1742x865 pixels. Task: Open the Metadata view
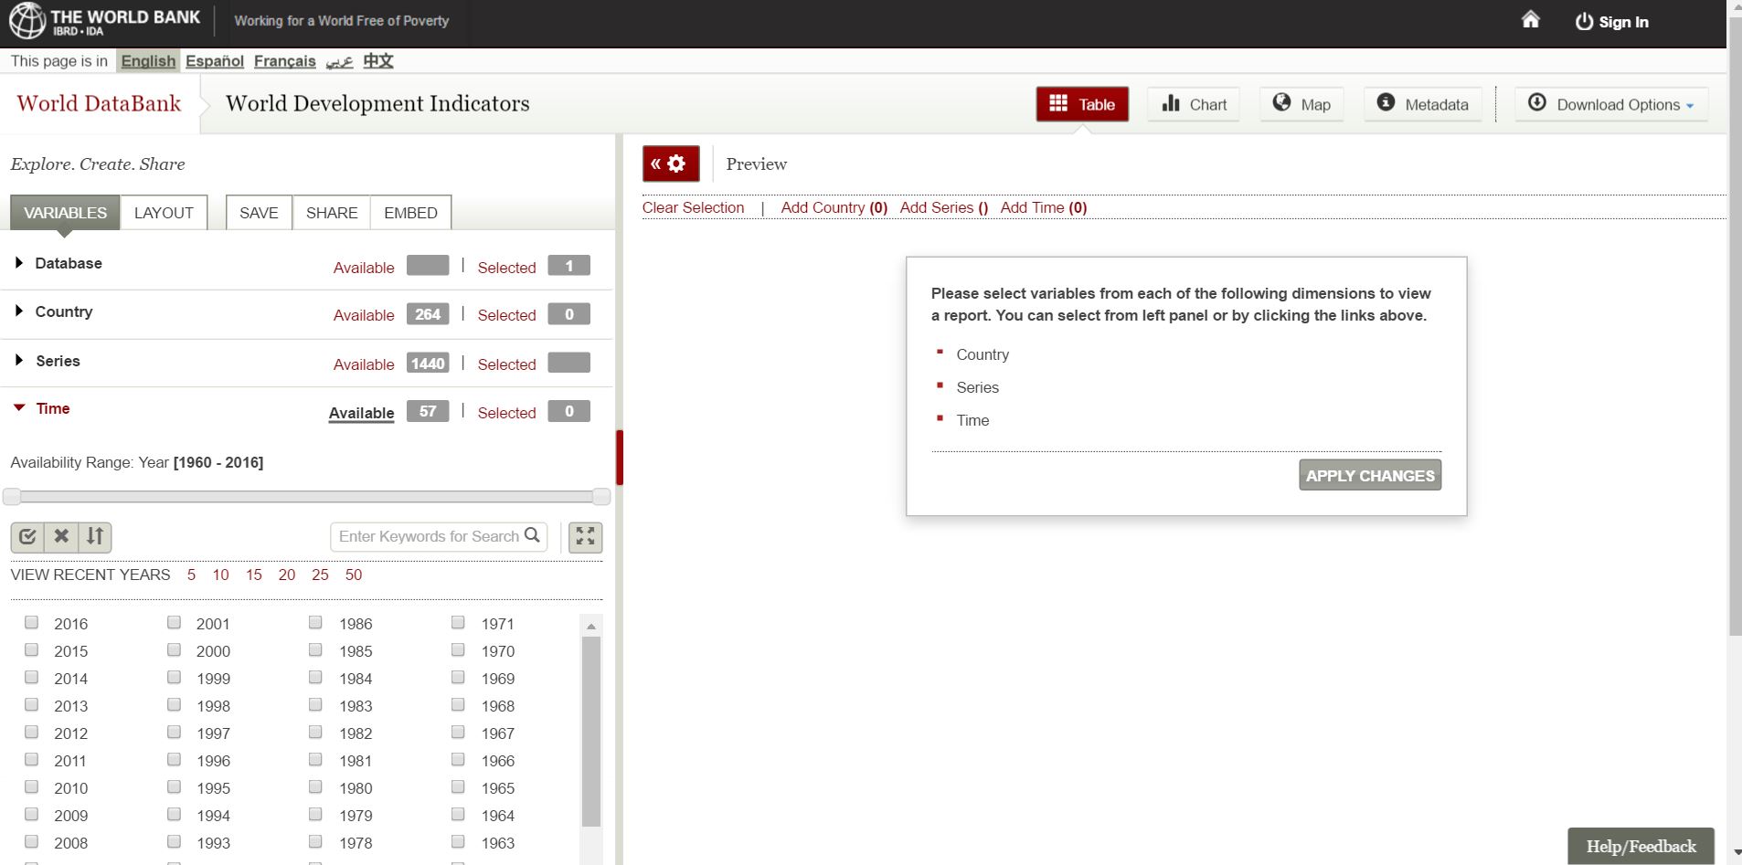[1423, 104]
